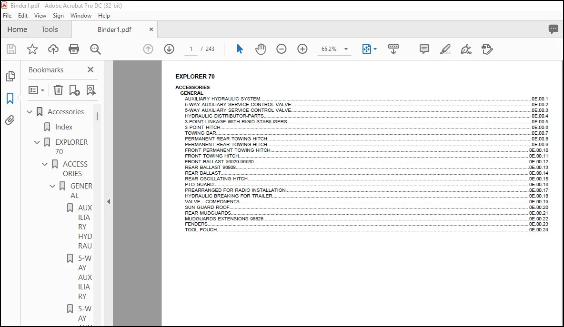Viewport: 564px width, 327px height.
Task: Close the Bookmarks panel
Action: (x=91, y=69)
